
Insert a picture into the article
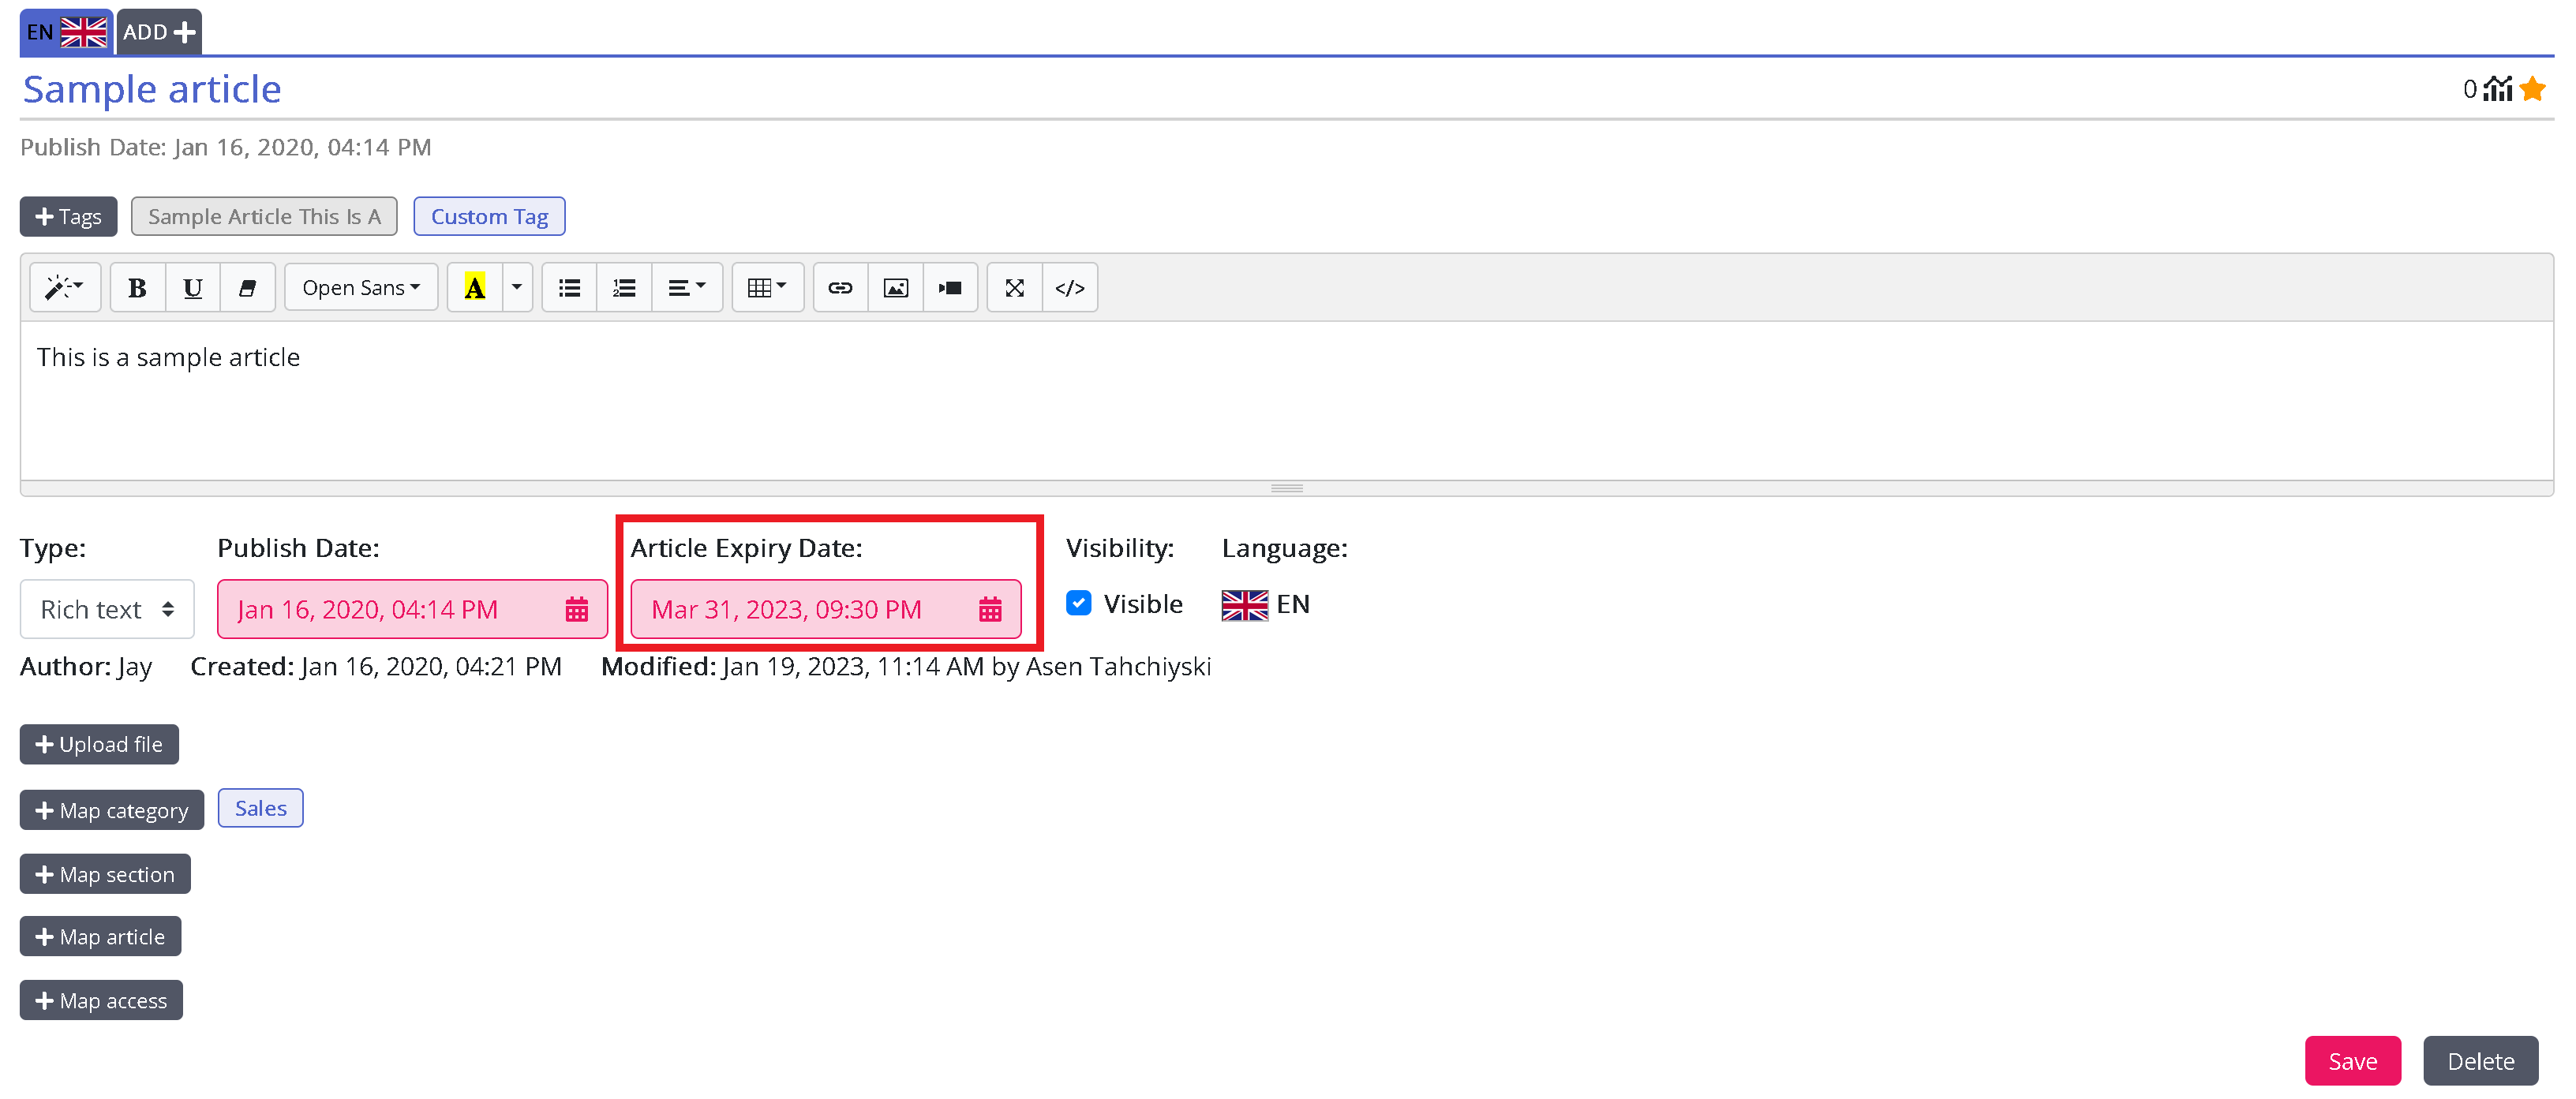pyautogui.click(x=895, y=288)
